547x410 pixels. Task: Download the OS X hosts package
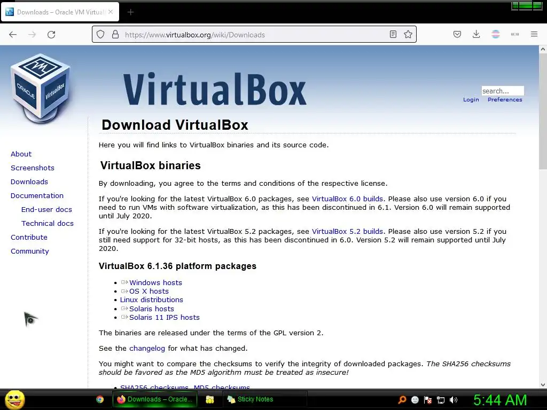coord(149,291)
